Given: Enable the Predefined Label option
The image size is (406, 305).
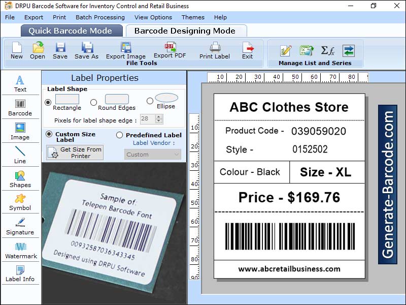Looking at the screenshot, I should (x=120, y=135).
